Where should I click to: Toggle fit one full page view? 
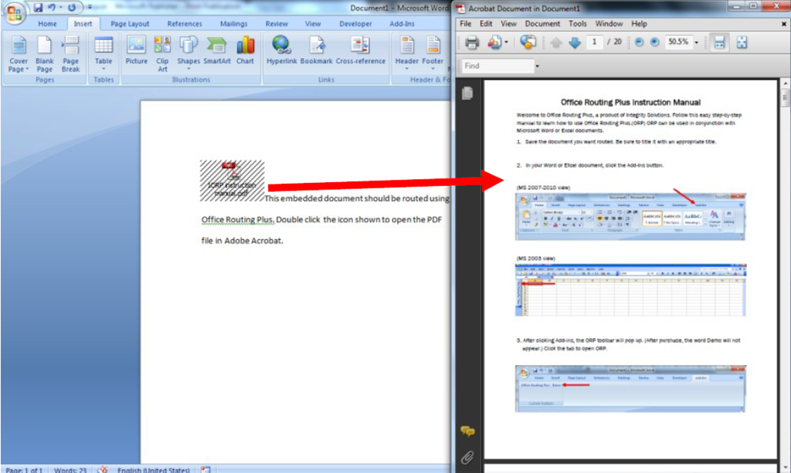742,42
